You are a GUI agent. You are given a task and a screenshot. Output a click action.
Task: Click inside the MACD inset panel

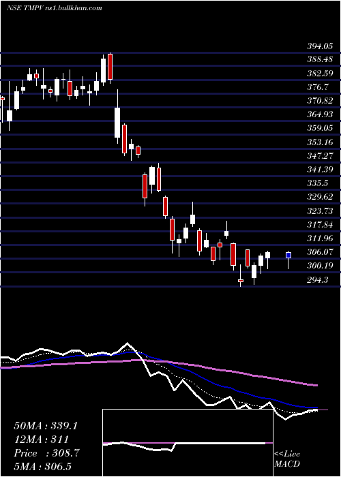188,443
